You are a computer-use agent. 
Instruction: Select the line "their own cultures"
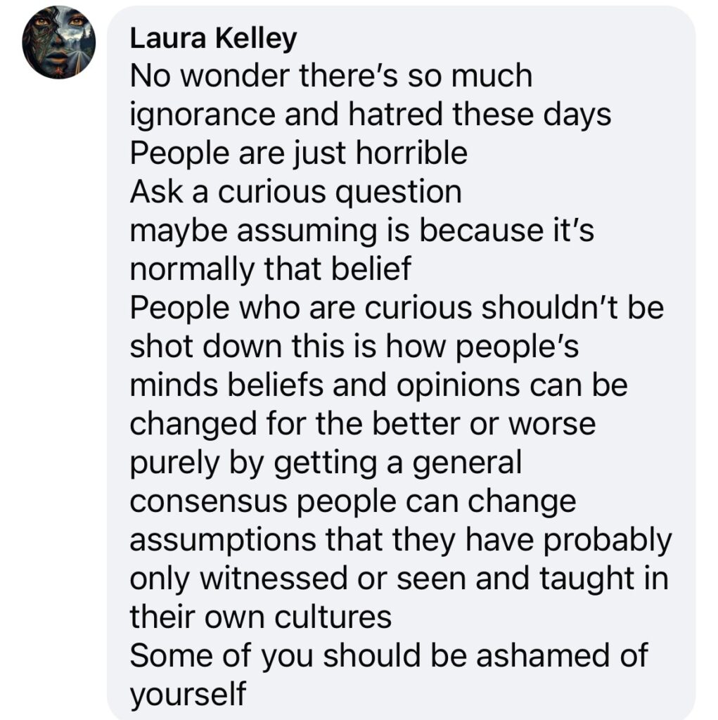pos(260,617)
